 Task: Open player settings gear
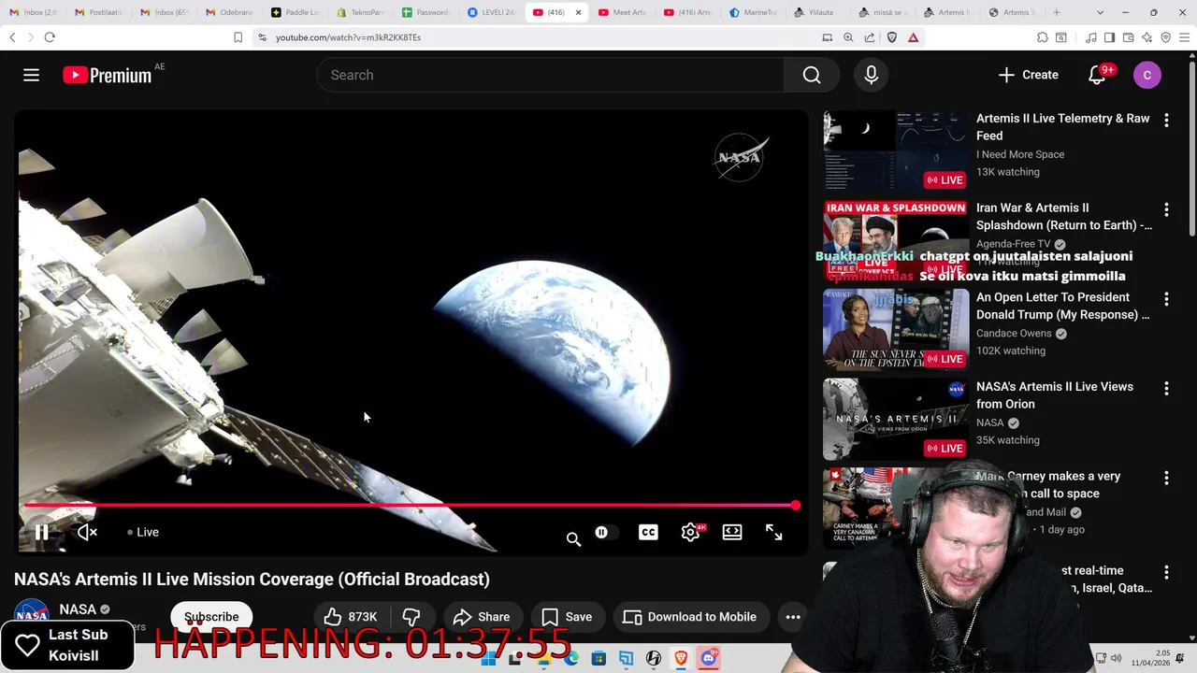click(690, 532)
